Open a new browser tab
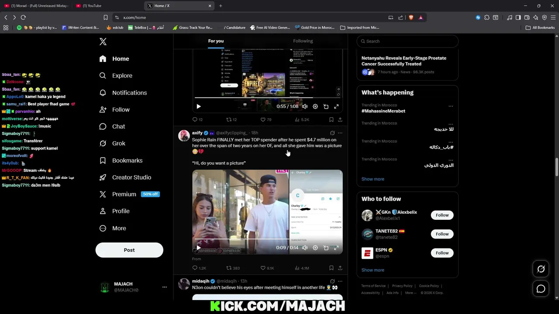559x314 pixels. pyautogui.click(x=221, y=6)
